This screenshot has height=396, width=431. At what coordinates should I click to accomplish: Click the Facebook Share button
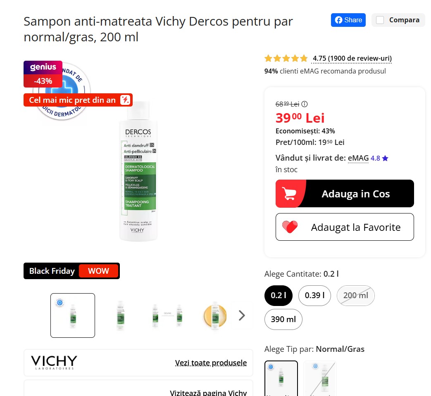[348, 20]
